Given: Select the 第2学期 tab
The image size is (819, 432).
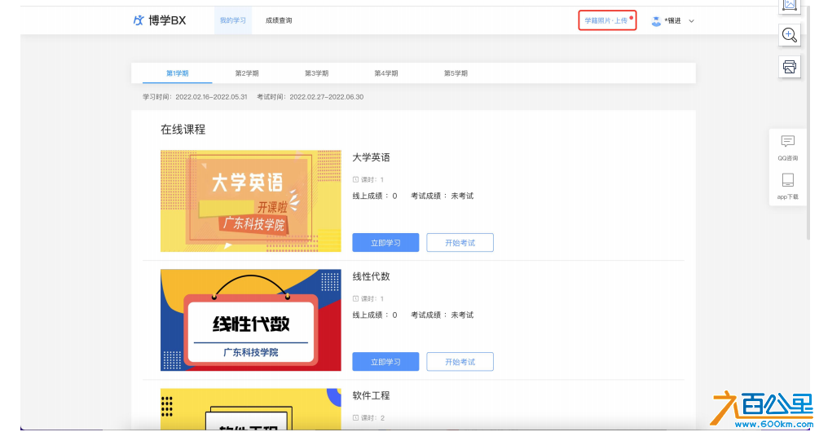Looking at the screenshot, I should tap(247, 73).
